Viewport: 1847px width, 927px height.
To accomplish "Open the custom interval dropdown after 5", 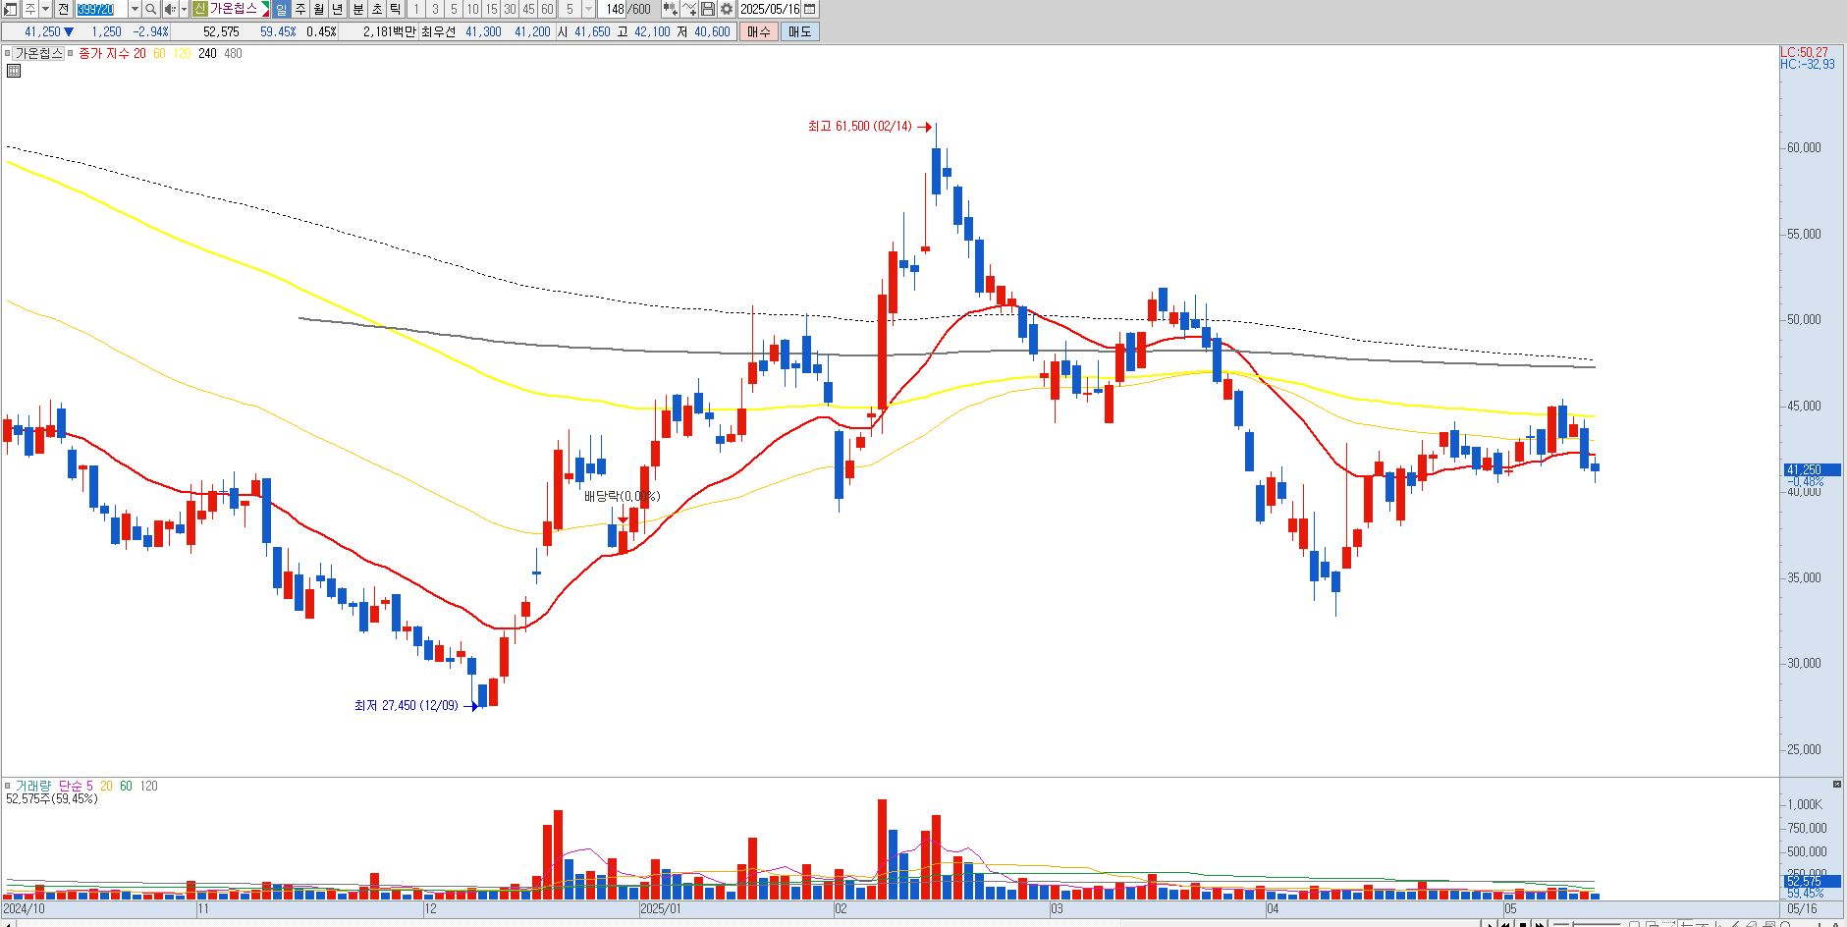I will coord(589,9).
